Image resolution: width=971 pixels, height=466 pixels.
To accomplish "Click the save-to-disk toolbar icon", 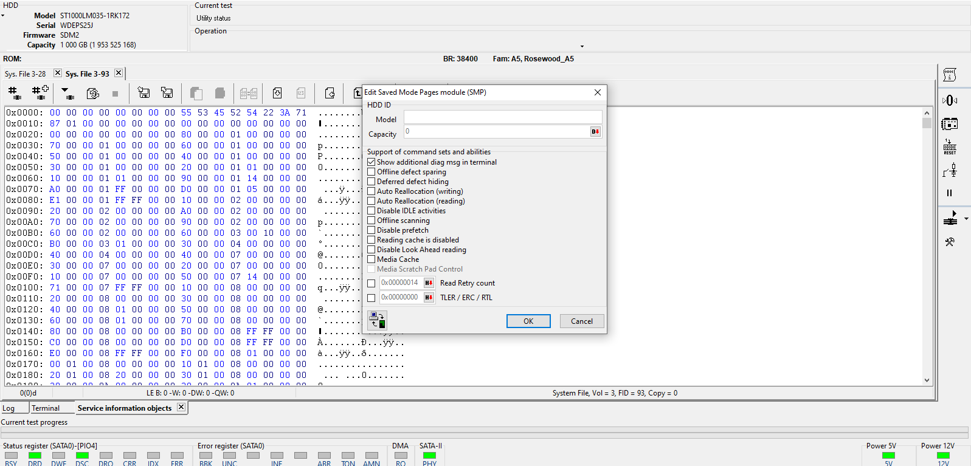I will click(144, 93).
